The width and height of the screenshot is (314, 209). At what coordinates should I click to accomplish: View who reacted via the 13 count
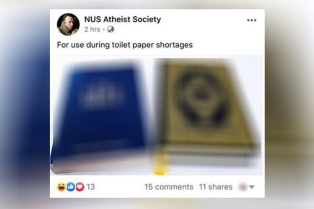point(90,187)
